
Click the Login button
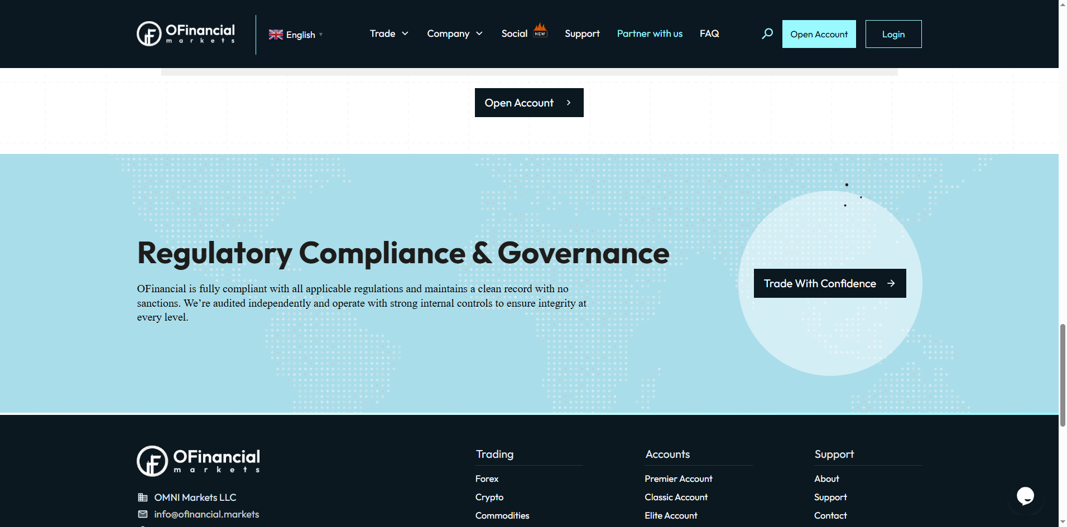893,34
